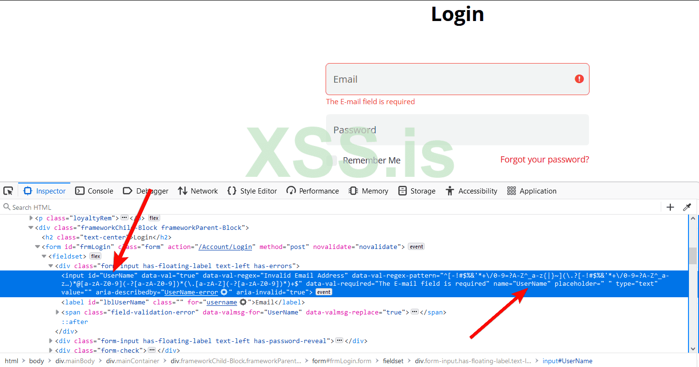Click the data-valmsg-for="UserName" attribute

(252, 312)
